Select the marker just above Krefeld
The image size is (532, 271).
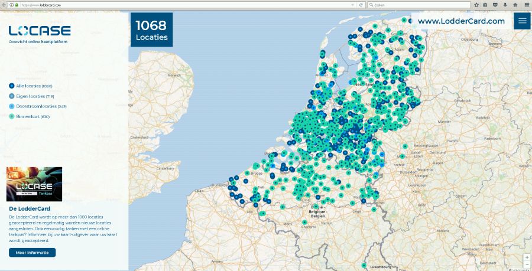click(402, 156)
